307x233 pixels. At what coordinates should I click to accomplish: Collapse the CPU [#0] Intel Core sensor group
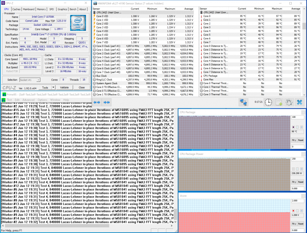pos(94,12)
